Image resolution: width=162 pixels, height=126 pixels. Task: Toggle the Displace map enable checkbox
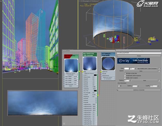[159, 81]
